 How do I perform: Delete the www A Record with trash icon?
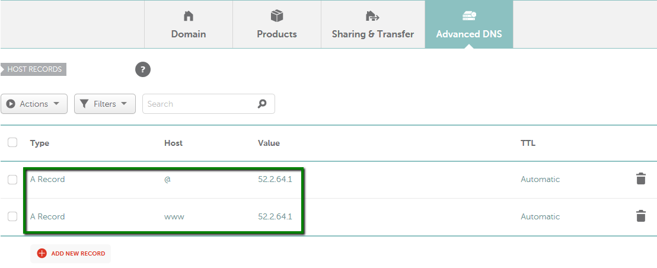(x=640, y=216)
